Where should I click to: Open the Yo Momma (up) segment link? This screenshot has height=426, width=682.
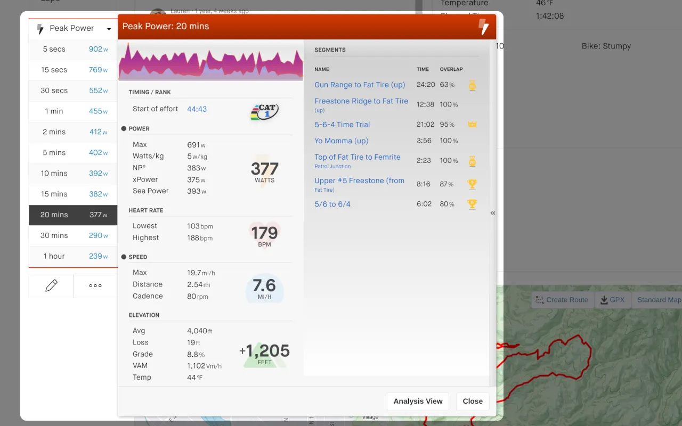(341, 141)
